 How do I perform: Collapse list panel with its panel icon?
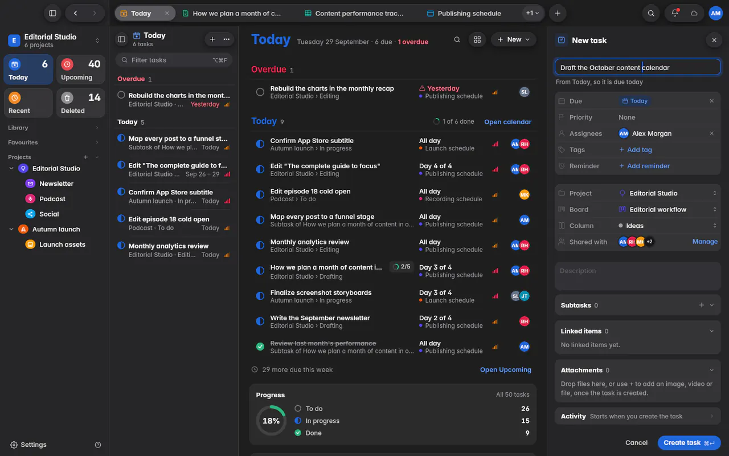[121, 39]
